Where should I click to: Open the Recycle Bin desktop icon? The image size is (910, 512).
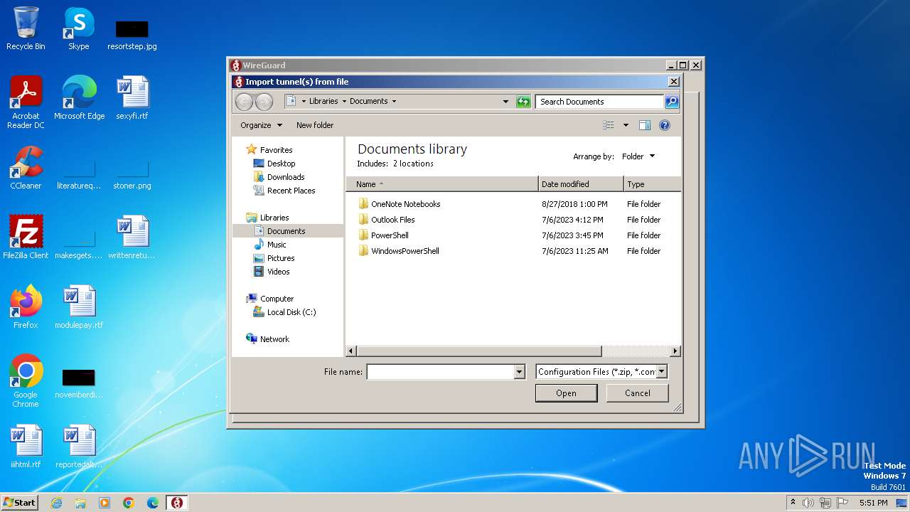coord(26,28)
